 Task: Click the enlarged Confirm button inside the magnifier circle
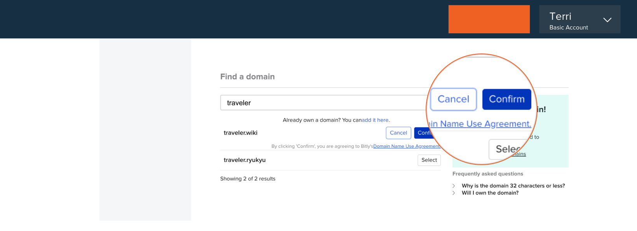point(506,99)
